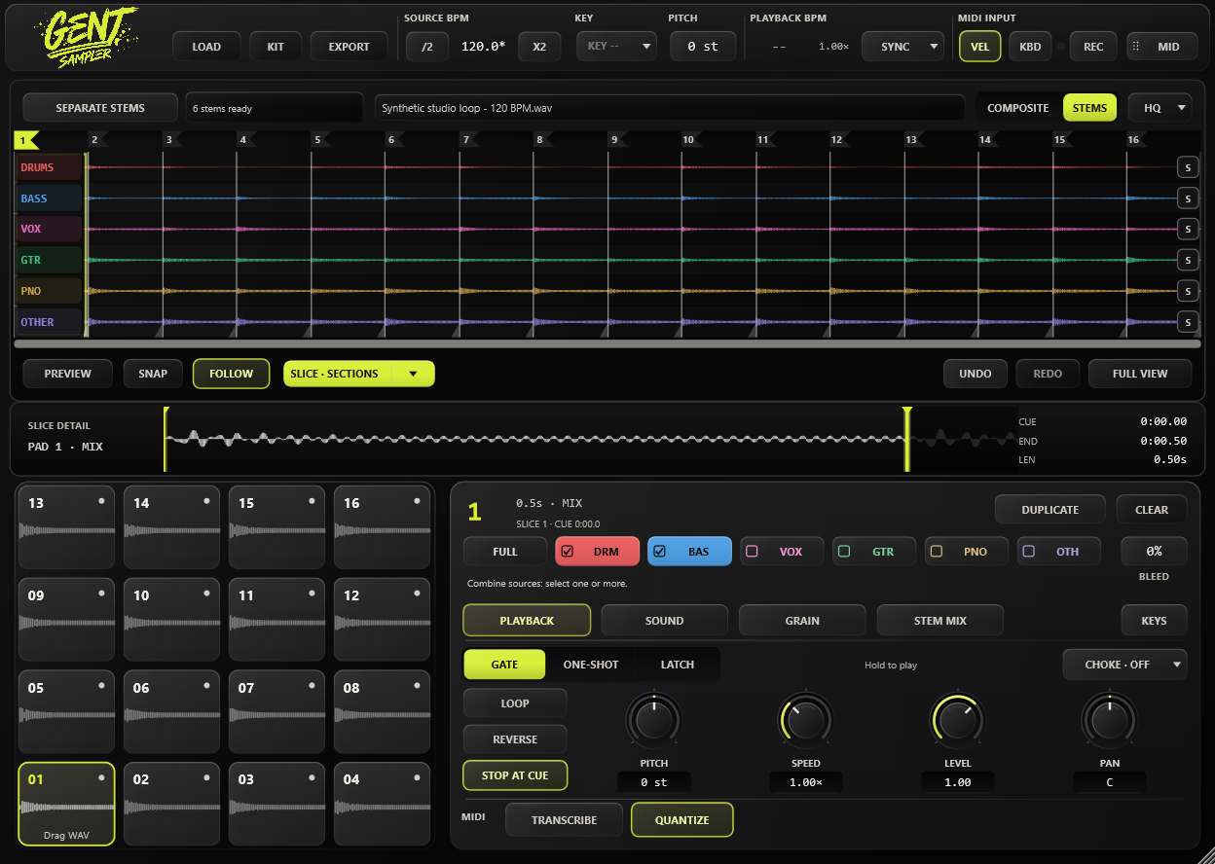Click the PITCH knob
The height and width of the screenshot is (864, 1215).
point(654,720)
